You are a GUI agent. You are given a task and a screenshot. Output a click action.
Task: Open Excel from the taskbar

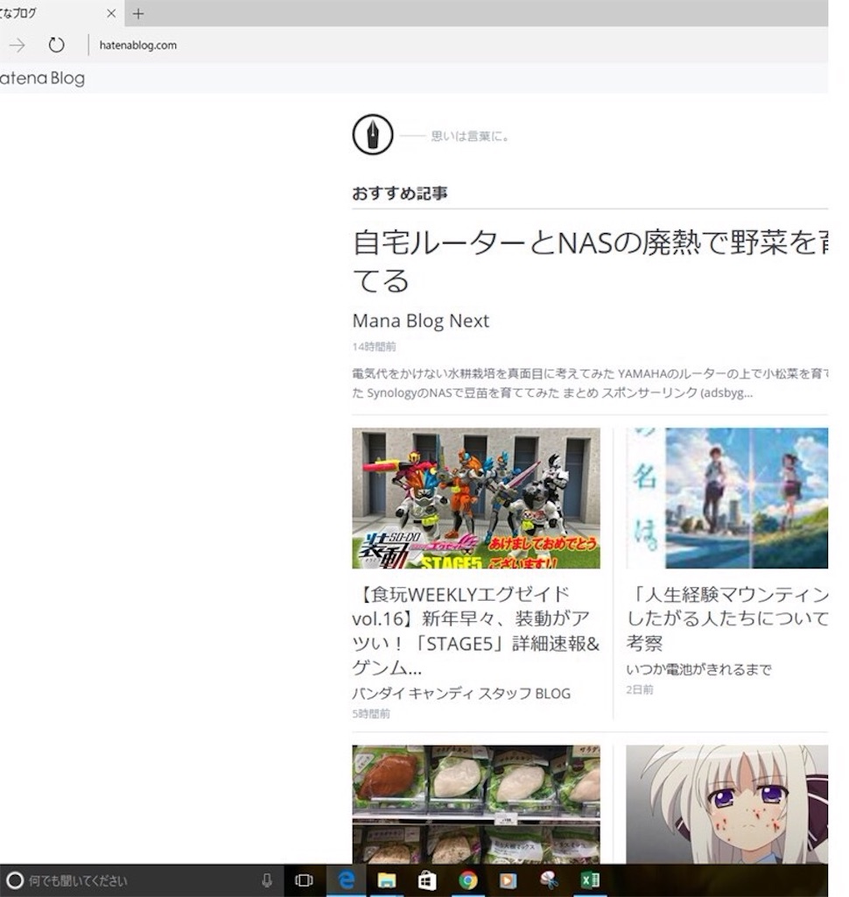590,880
